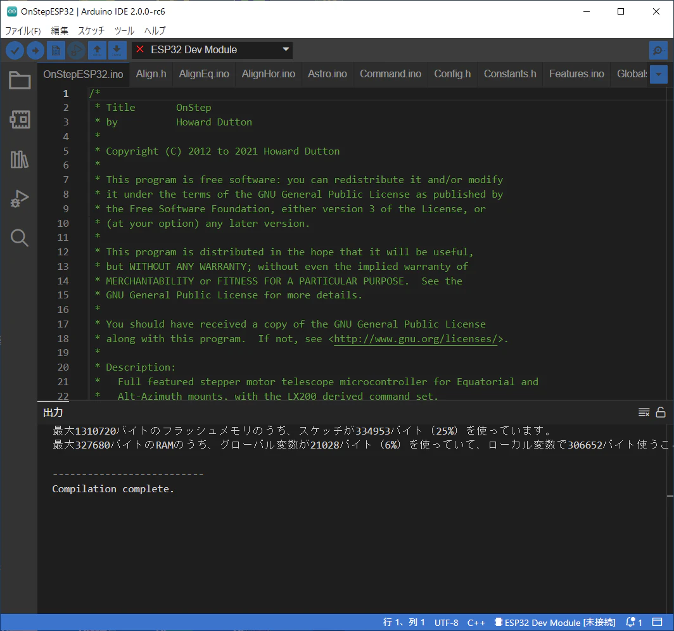Expand the hidden tabs dropdown arrow
This screenshot has width=674, height=631.
[659, 74]
